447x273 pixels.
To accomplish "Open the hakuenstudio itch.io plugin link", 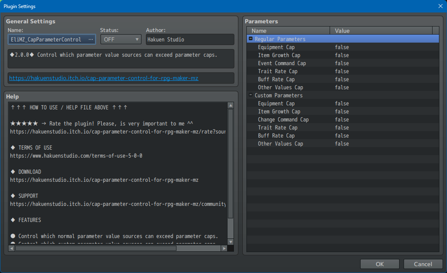I will [x=103, y=78].
